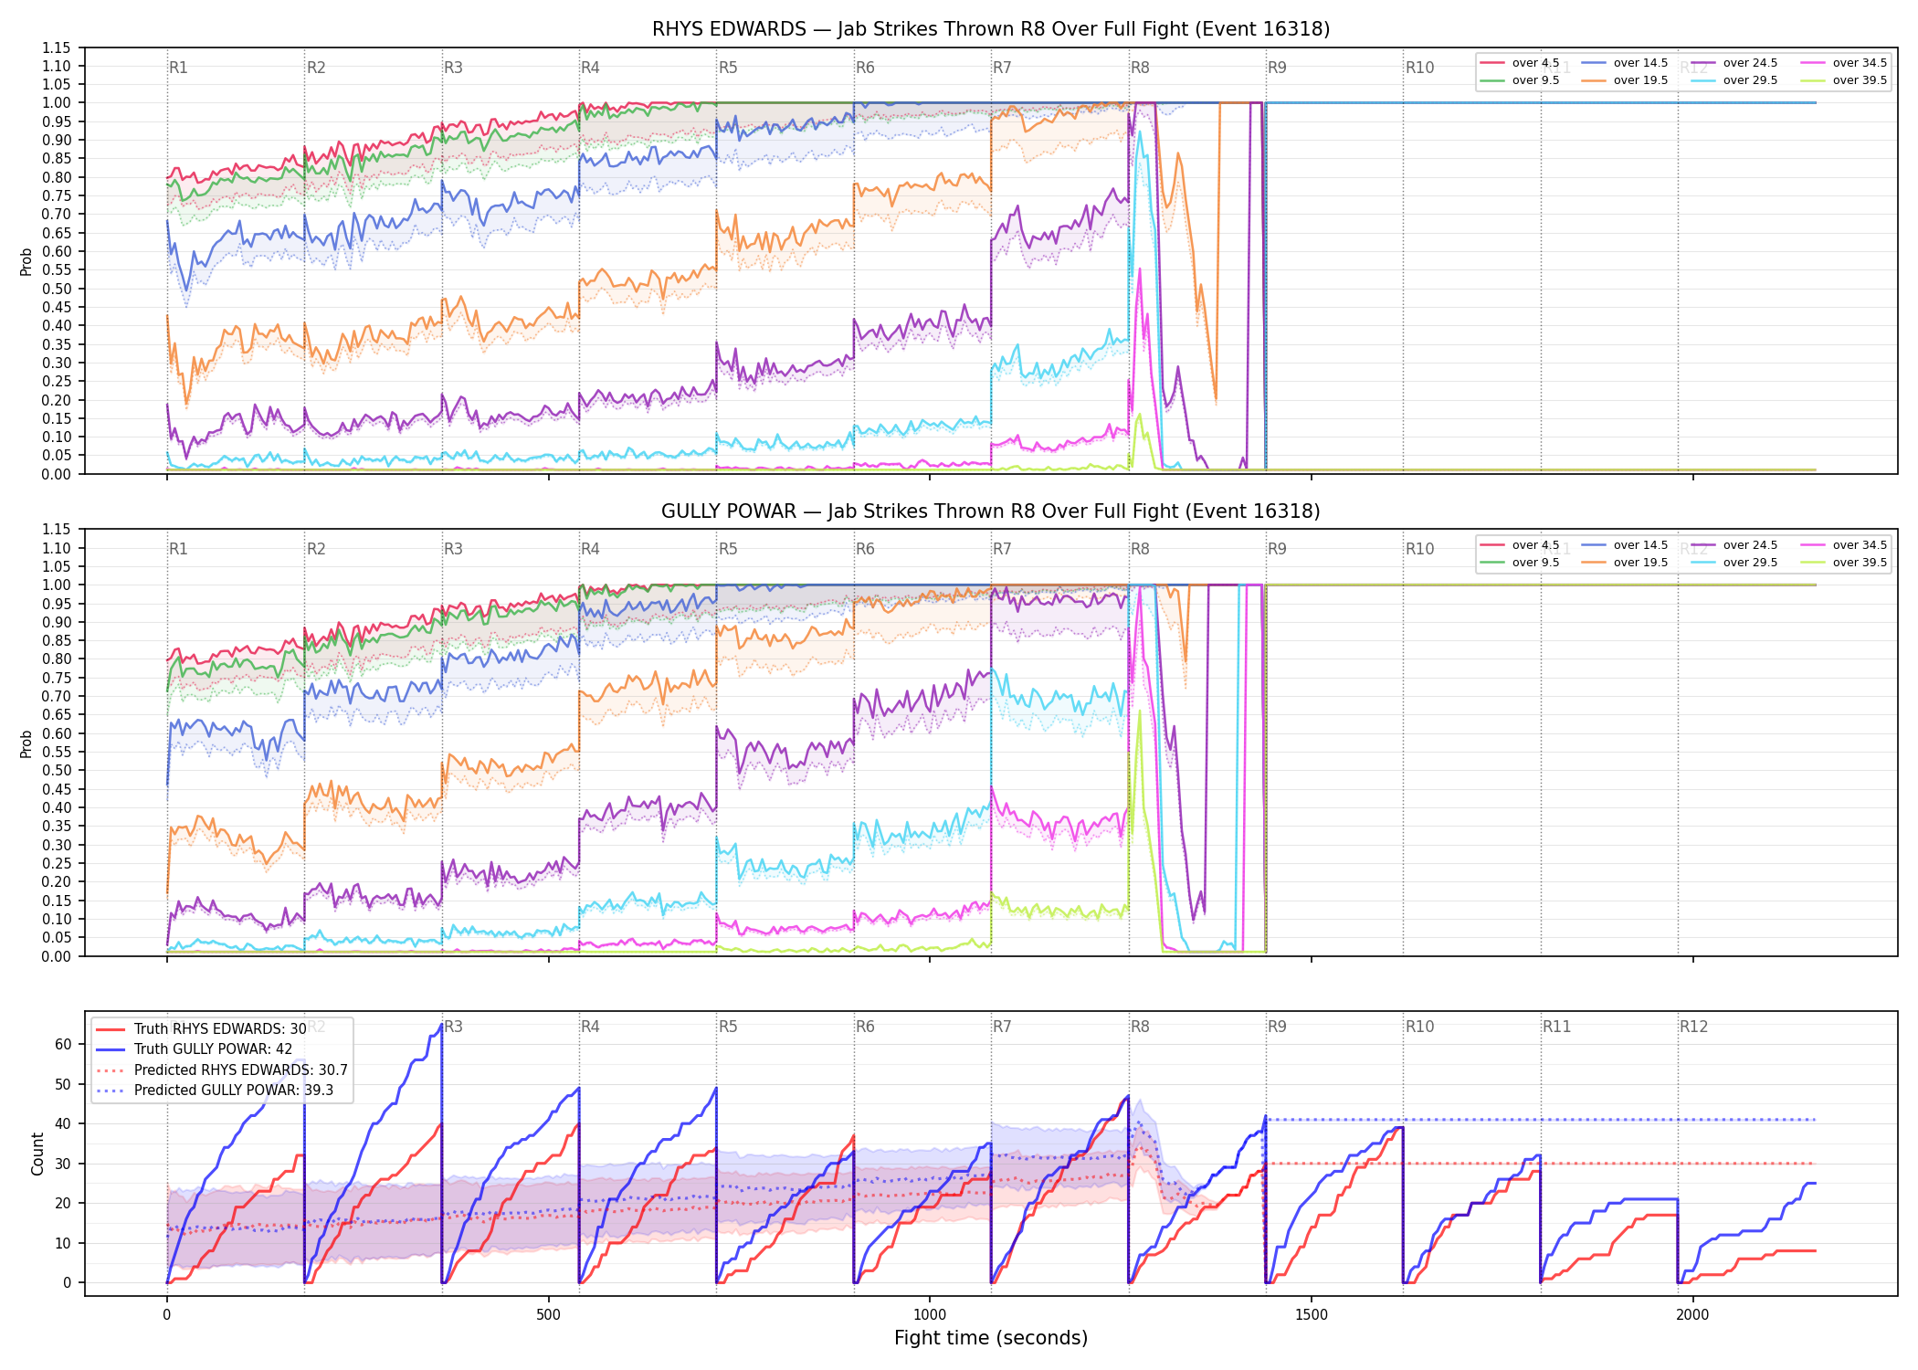Click the '0.50' tick in Rhys Edwards chart
Viewport: 1918px width, 1370px height.
coord(57,289)
